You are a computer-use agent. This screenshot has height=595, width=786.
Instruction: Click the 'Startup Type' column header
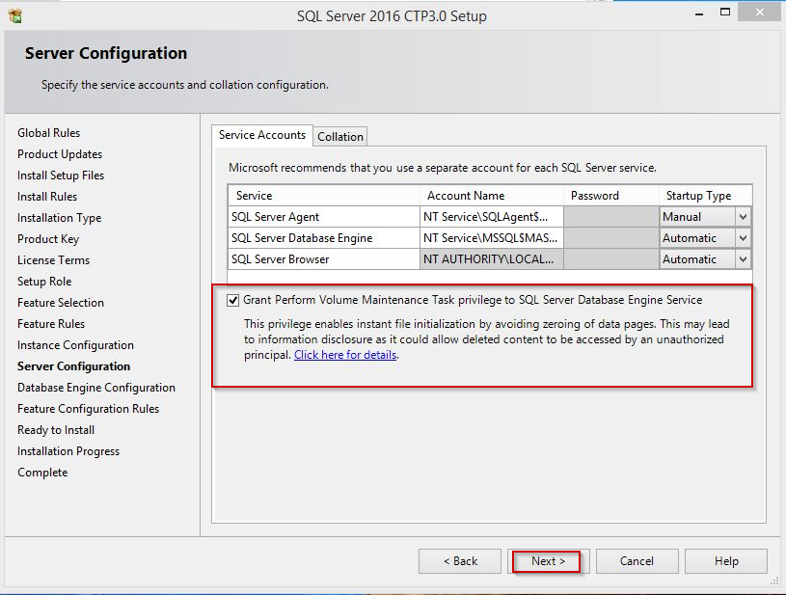705,196
